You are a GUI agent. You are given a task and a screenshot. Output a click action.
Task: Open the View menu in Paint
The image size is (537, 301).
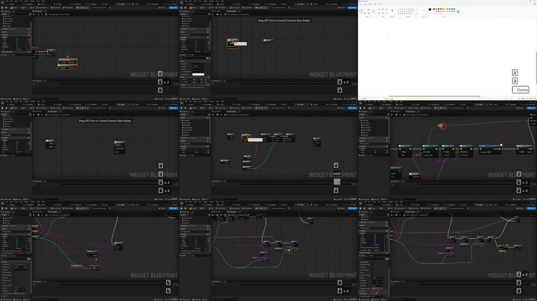370,4
